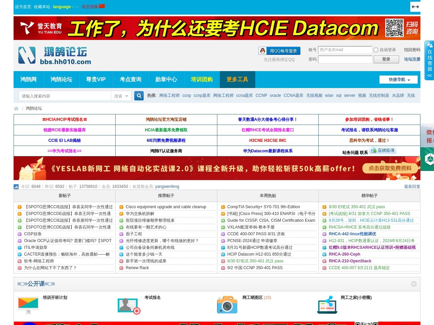Click the bar-chart statistics icon beside 今日
The image size is (434, 325).
coord(16,187)
